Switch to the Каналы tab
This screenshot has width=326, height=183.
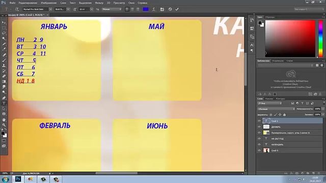click(x=269, y=99)
